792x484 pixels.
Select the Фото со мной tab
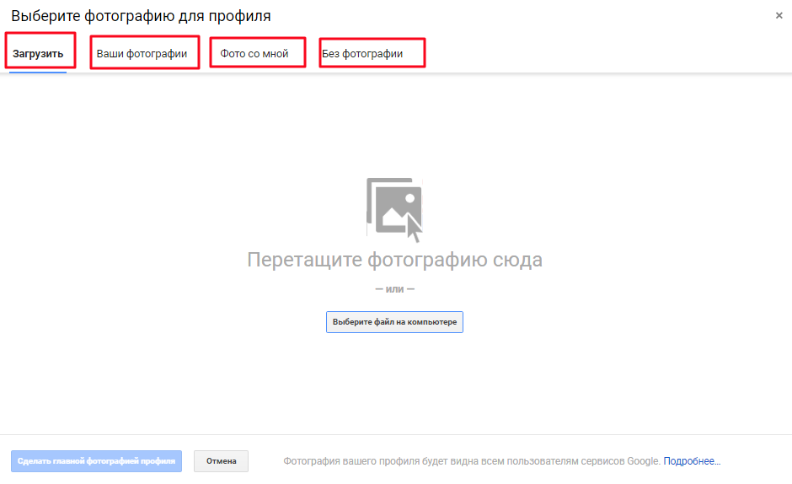254,54
